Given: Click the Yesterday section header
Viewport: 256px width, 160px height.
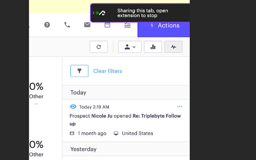Looking at the screenshot, I should [x=83, y=149].
